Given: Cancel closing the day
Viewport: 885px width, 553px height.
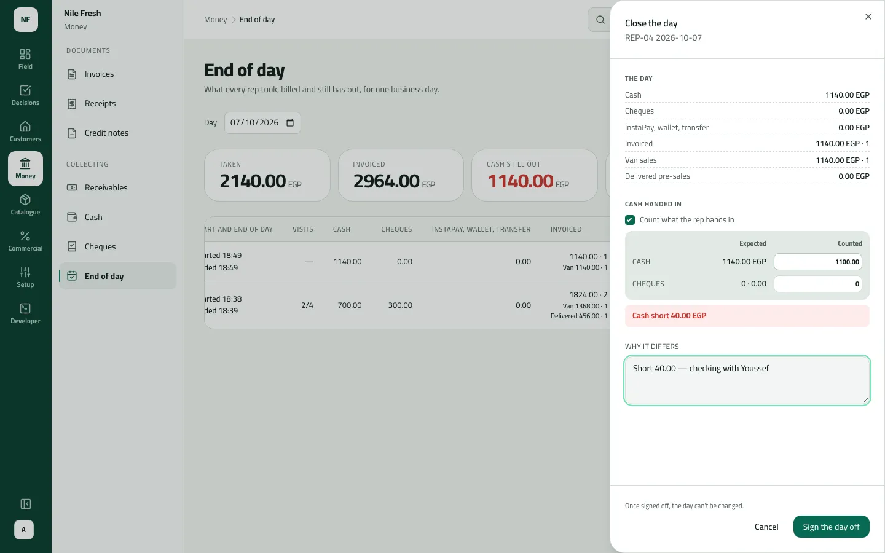Looking at the screenshot, I should point(766,527).
